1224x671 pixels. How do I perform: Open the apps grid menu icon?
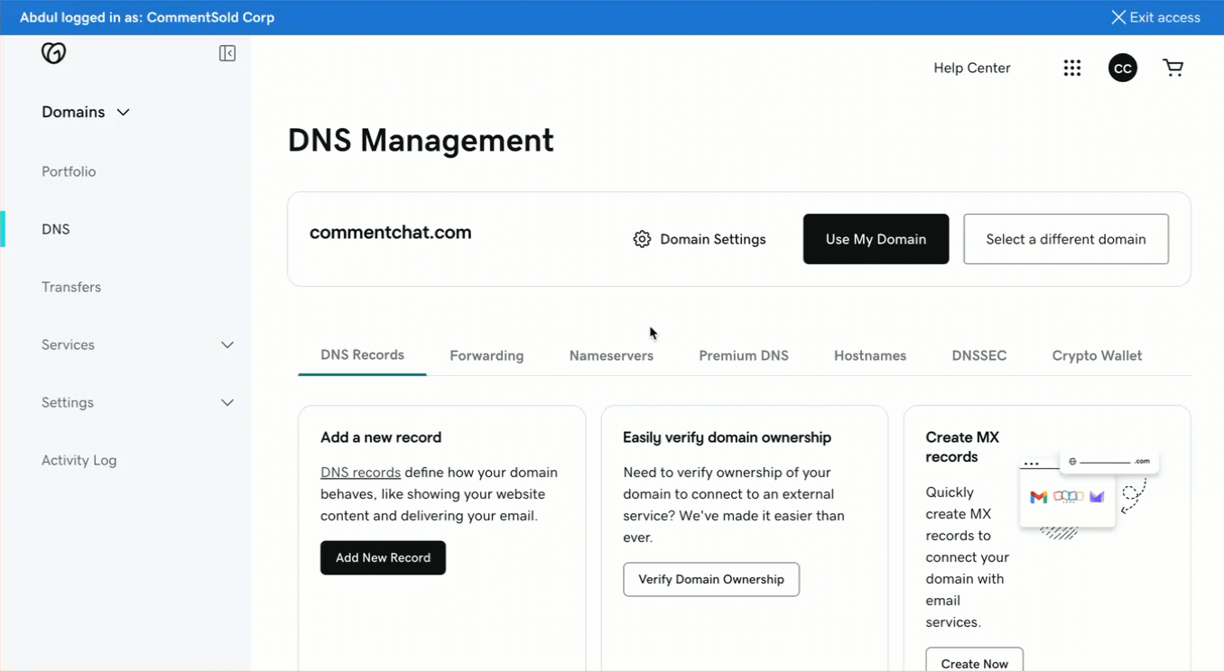1071,68
